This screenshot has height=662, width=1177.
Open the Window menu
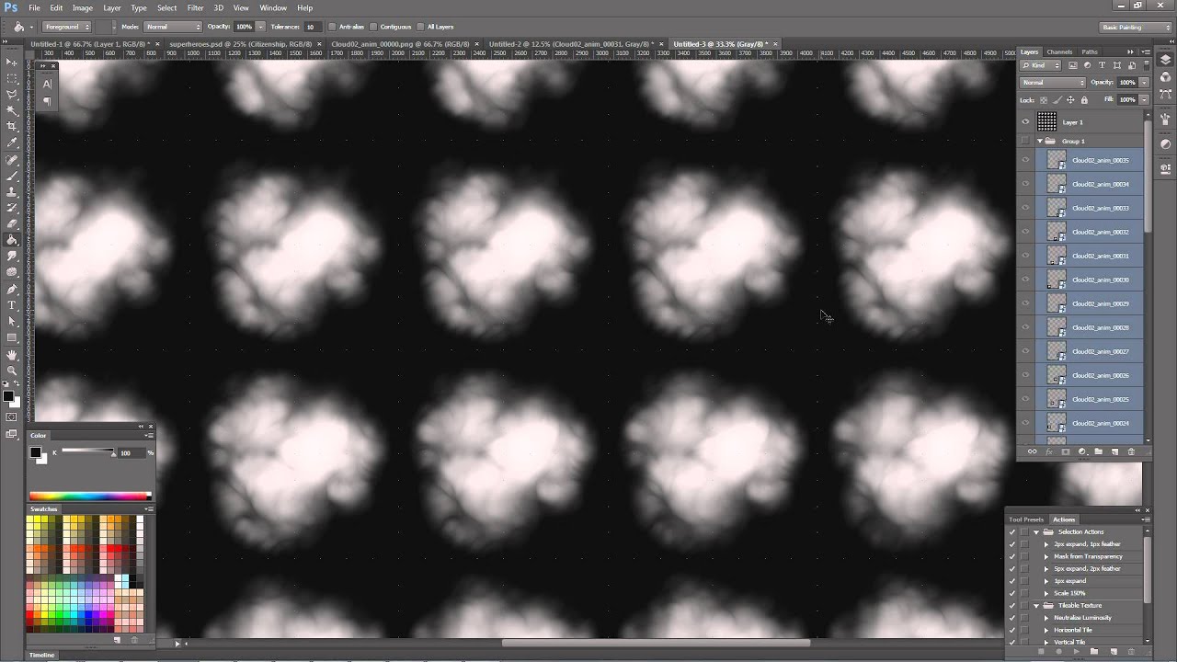click(273, 7)
